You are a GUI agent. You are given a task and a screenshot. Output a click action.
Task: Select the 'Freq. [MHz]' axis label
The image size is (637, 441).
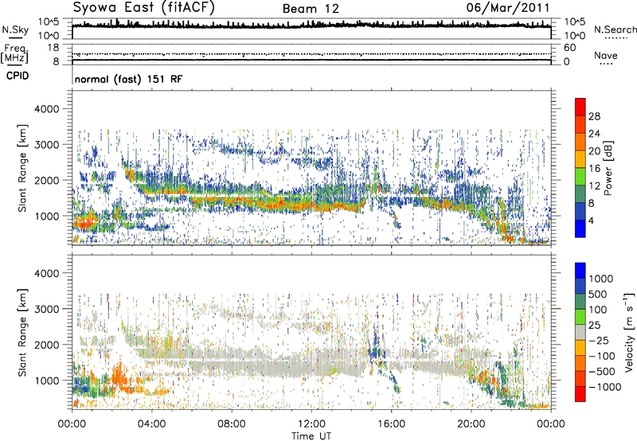coord(14,53)
